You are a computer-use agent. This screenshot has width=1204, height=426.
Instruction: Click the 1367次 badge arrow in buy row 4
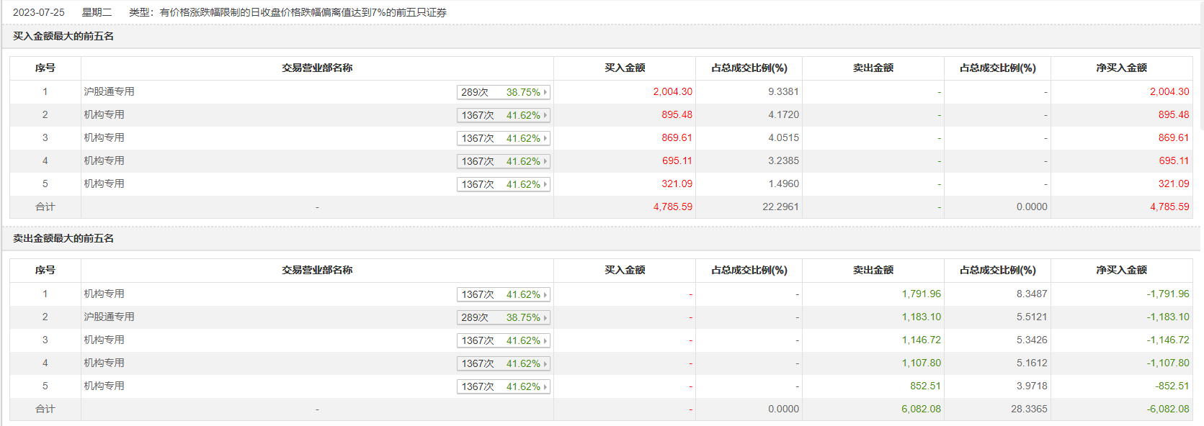[x=545, y=161]
